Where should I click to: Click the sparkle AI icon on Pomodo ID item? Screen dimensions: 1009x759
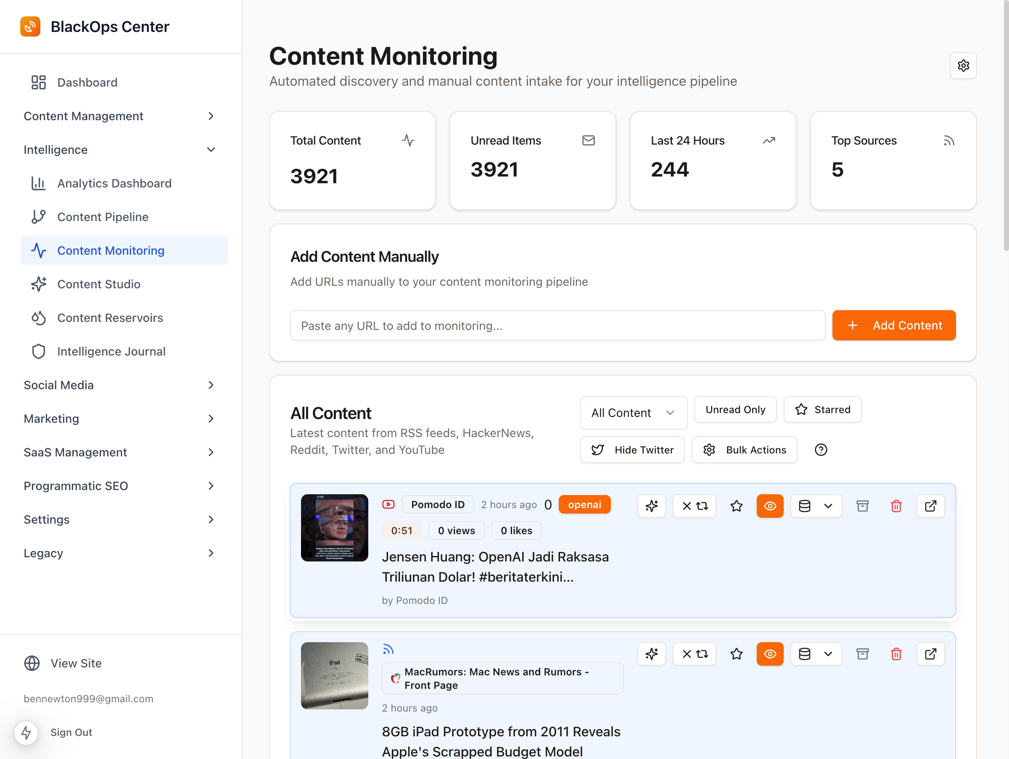(x=651, y=506)
